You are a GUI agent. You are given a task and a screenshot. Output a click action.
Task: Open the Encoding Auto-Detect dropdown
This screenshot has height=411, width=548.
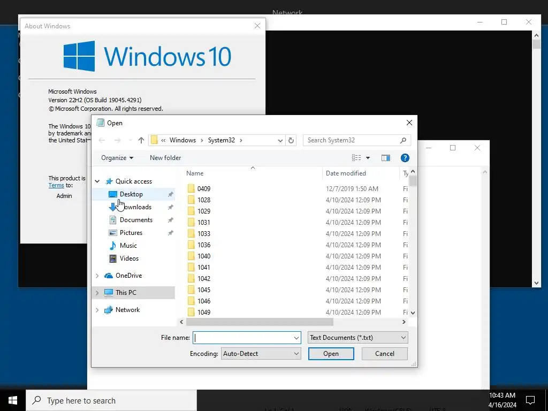tap(261, 354)
